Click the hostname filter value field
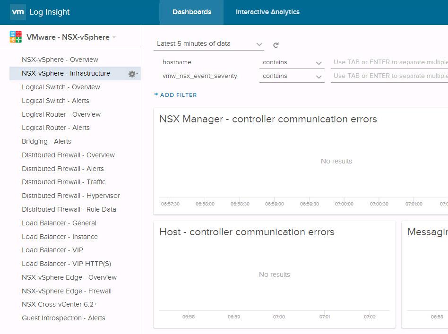 coord(389,62)
